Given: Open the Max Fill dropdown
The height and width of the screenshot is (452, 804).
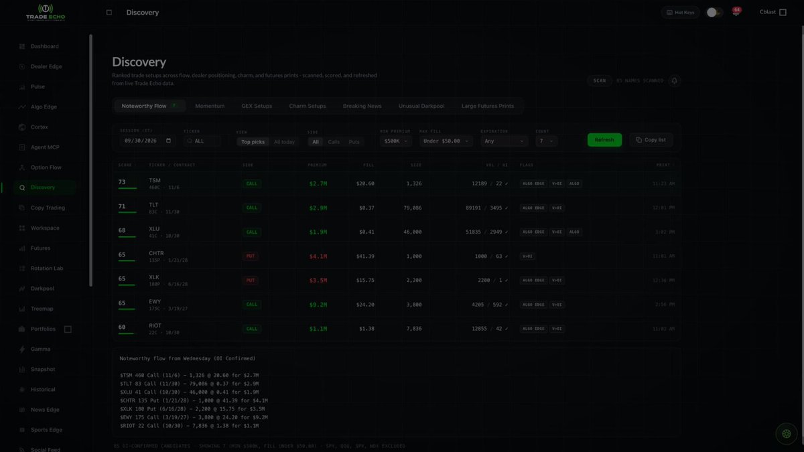Looking at the screenshot, I should pos(446,141).
